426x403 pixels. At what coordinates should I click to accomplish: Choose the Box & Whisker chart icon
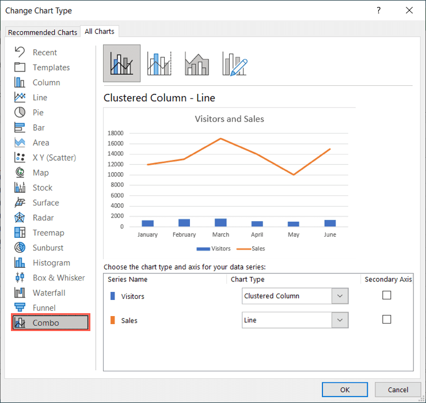coord(20,277)
